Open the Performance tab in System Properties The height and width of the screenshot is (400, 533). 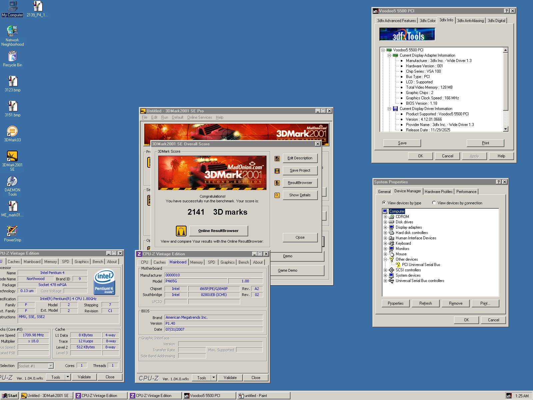pyautogui.click(x=466, y=192)
